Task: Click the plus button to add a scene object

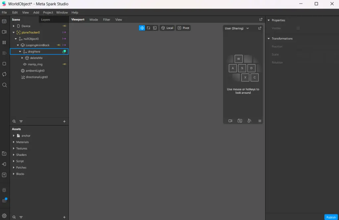Action: point(64,121)
